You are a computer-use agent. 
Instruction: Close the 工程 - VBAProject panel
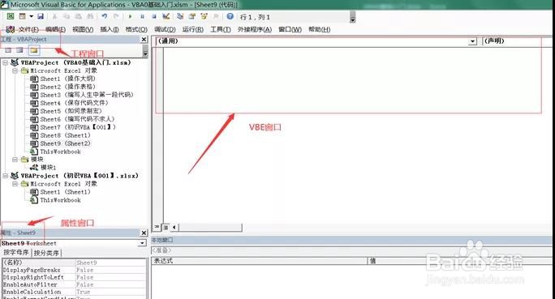(144, 39)
